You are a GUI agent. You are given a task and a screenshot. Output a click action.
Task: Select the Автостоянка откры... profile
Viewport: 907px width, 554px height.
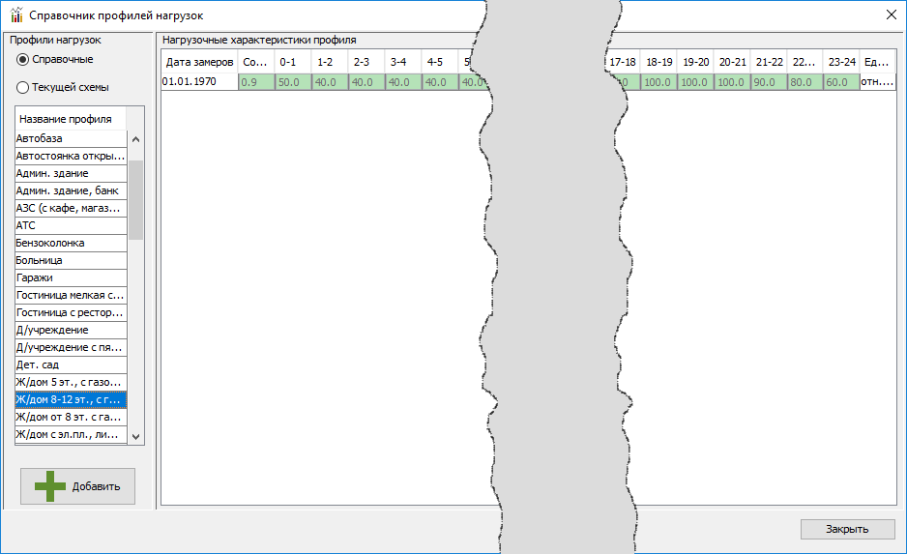click(71, 156)
